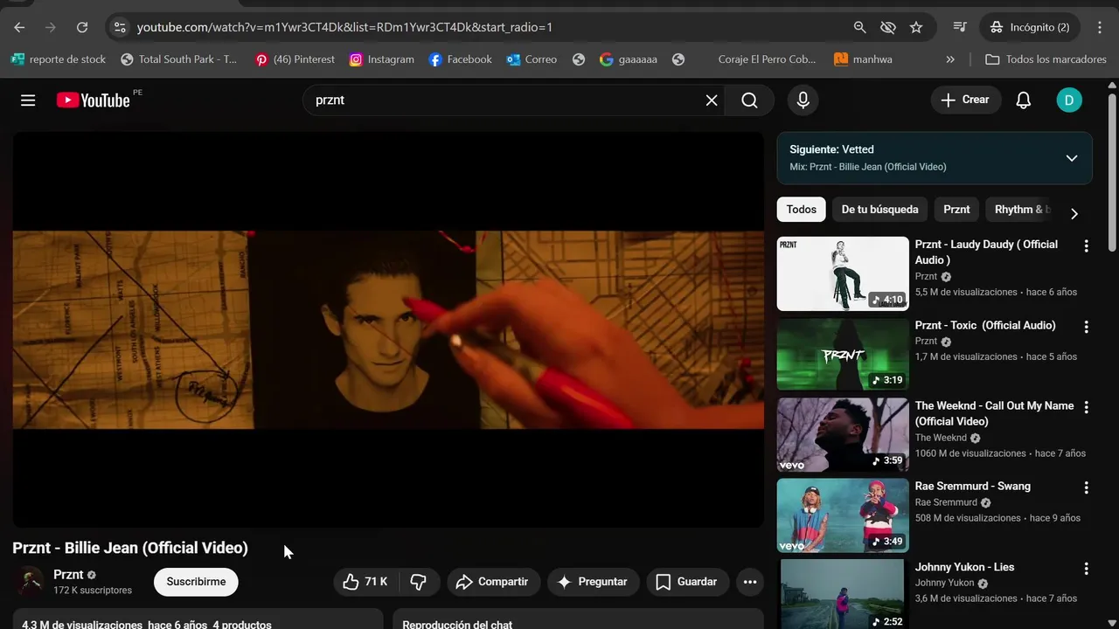This screenshot has height=629, width=1119.
Task: Open reporte de stock bookmark
Action: (x=58, y=59)
